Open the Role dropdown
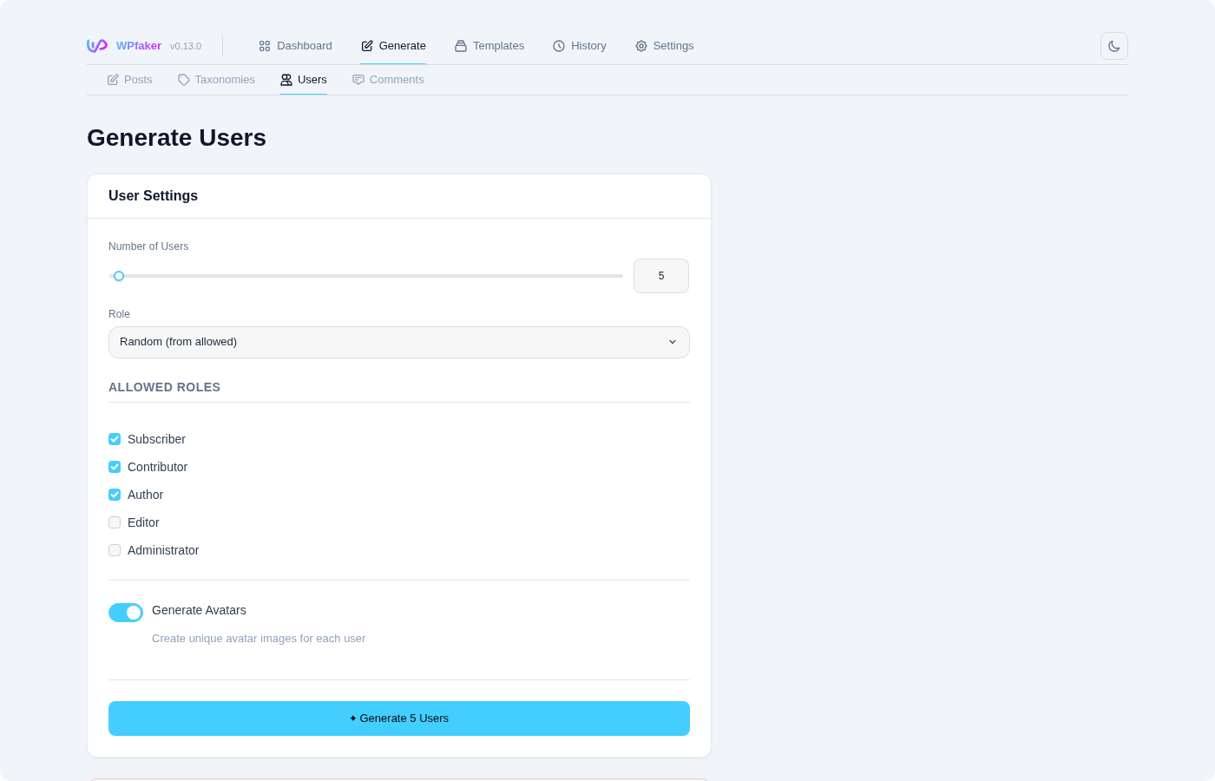1215x781 pixels. 398,342
